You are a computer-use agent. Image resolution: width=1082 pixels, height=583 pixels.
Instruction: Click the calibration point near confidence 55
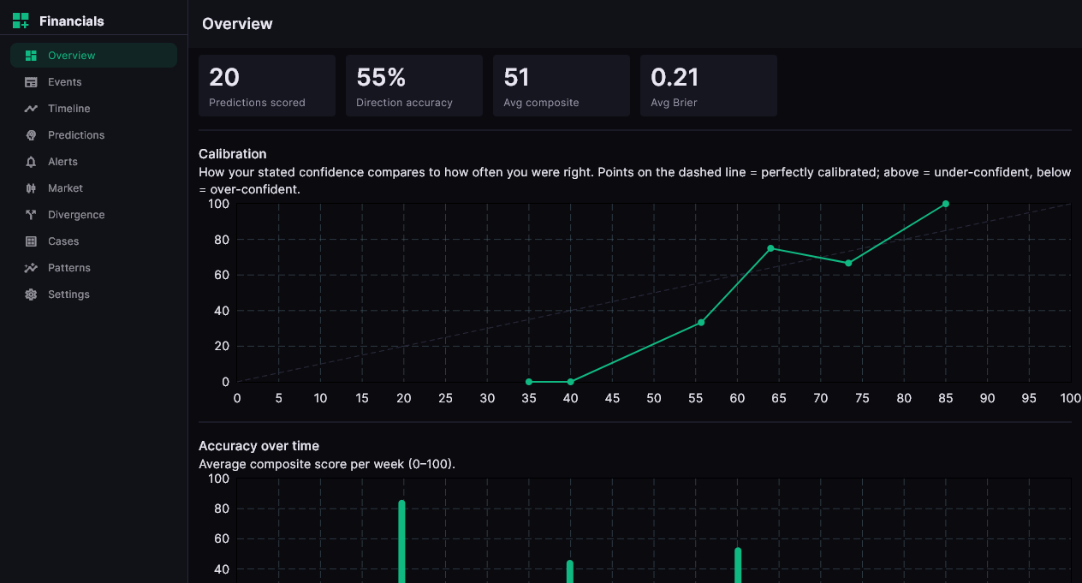point(701,323)
